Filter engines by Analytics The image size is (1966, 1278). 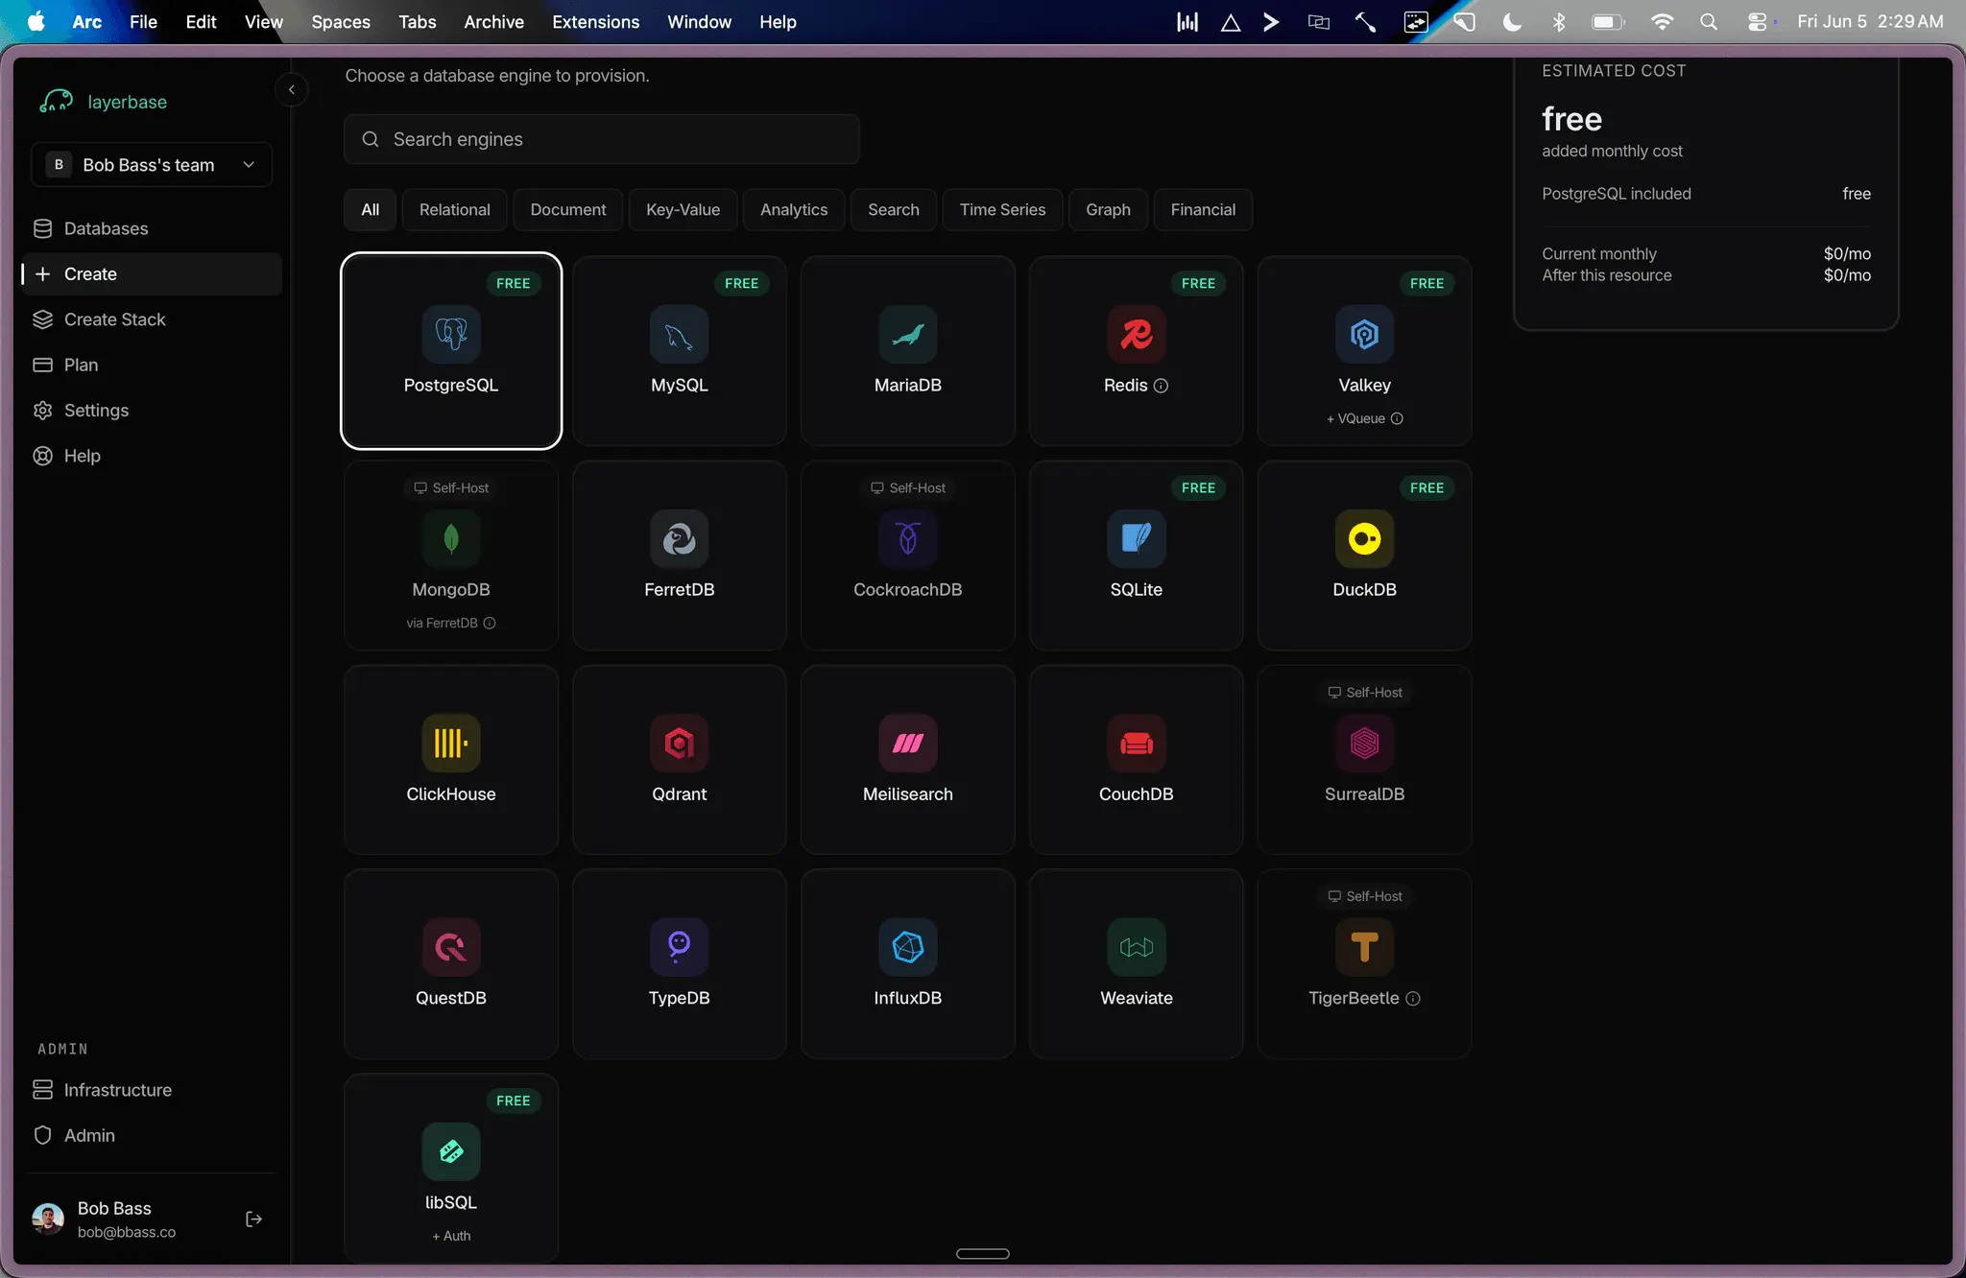[x=794, y=210]
